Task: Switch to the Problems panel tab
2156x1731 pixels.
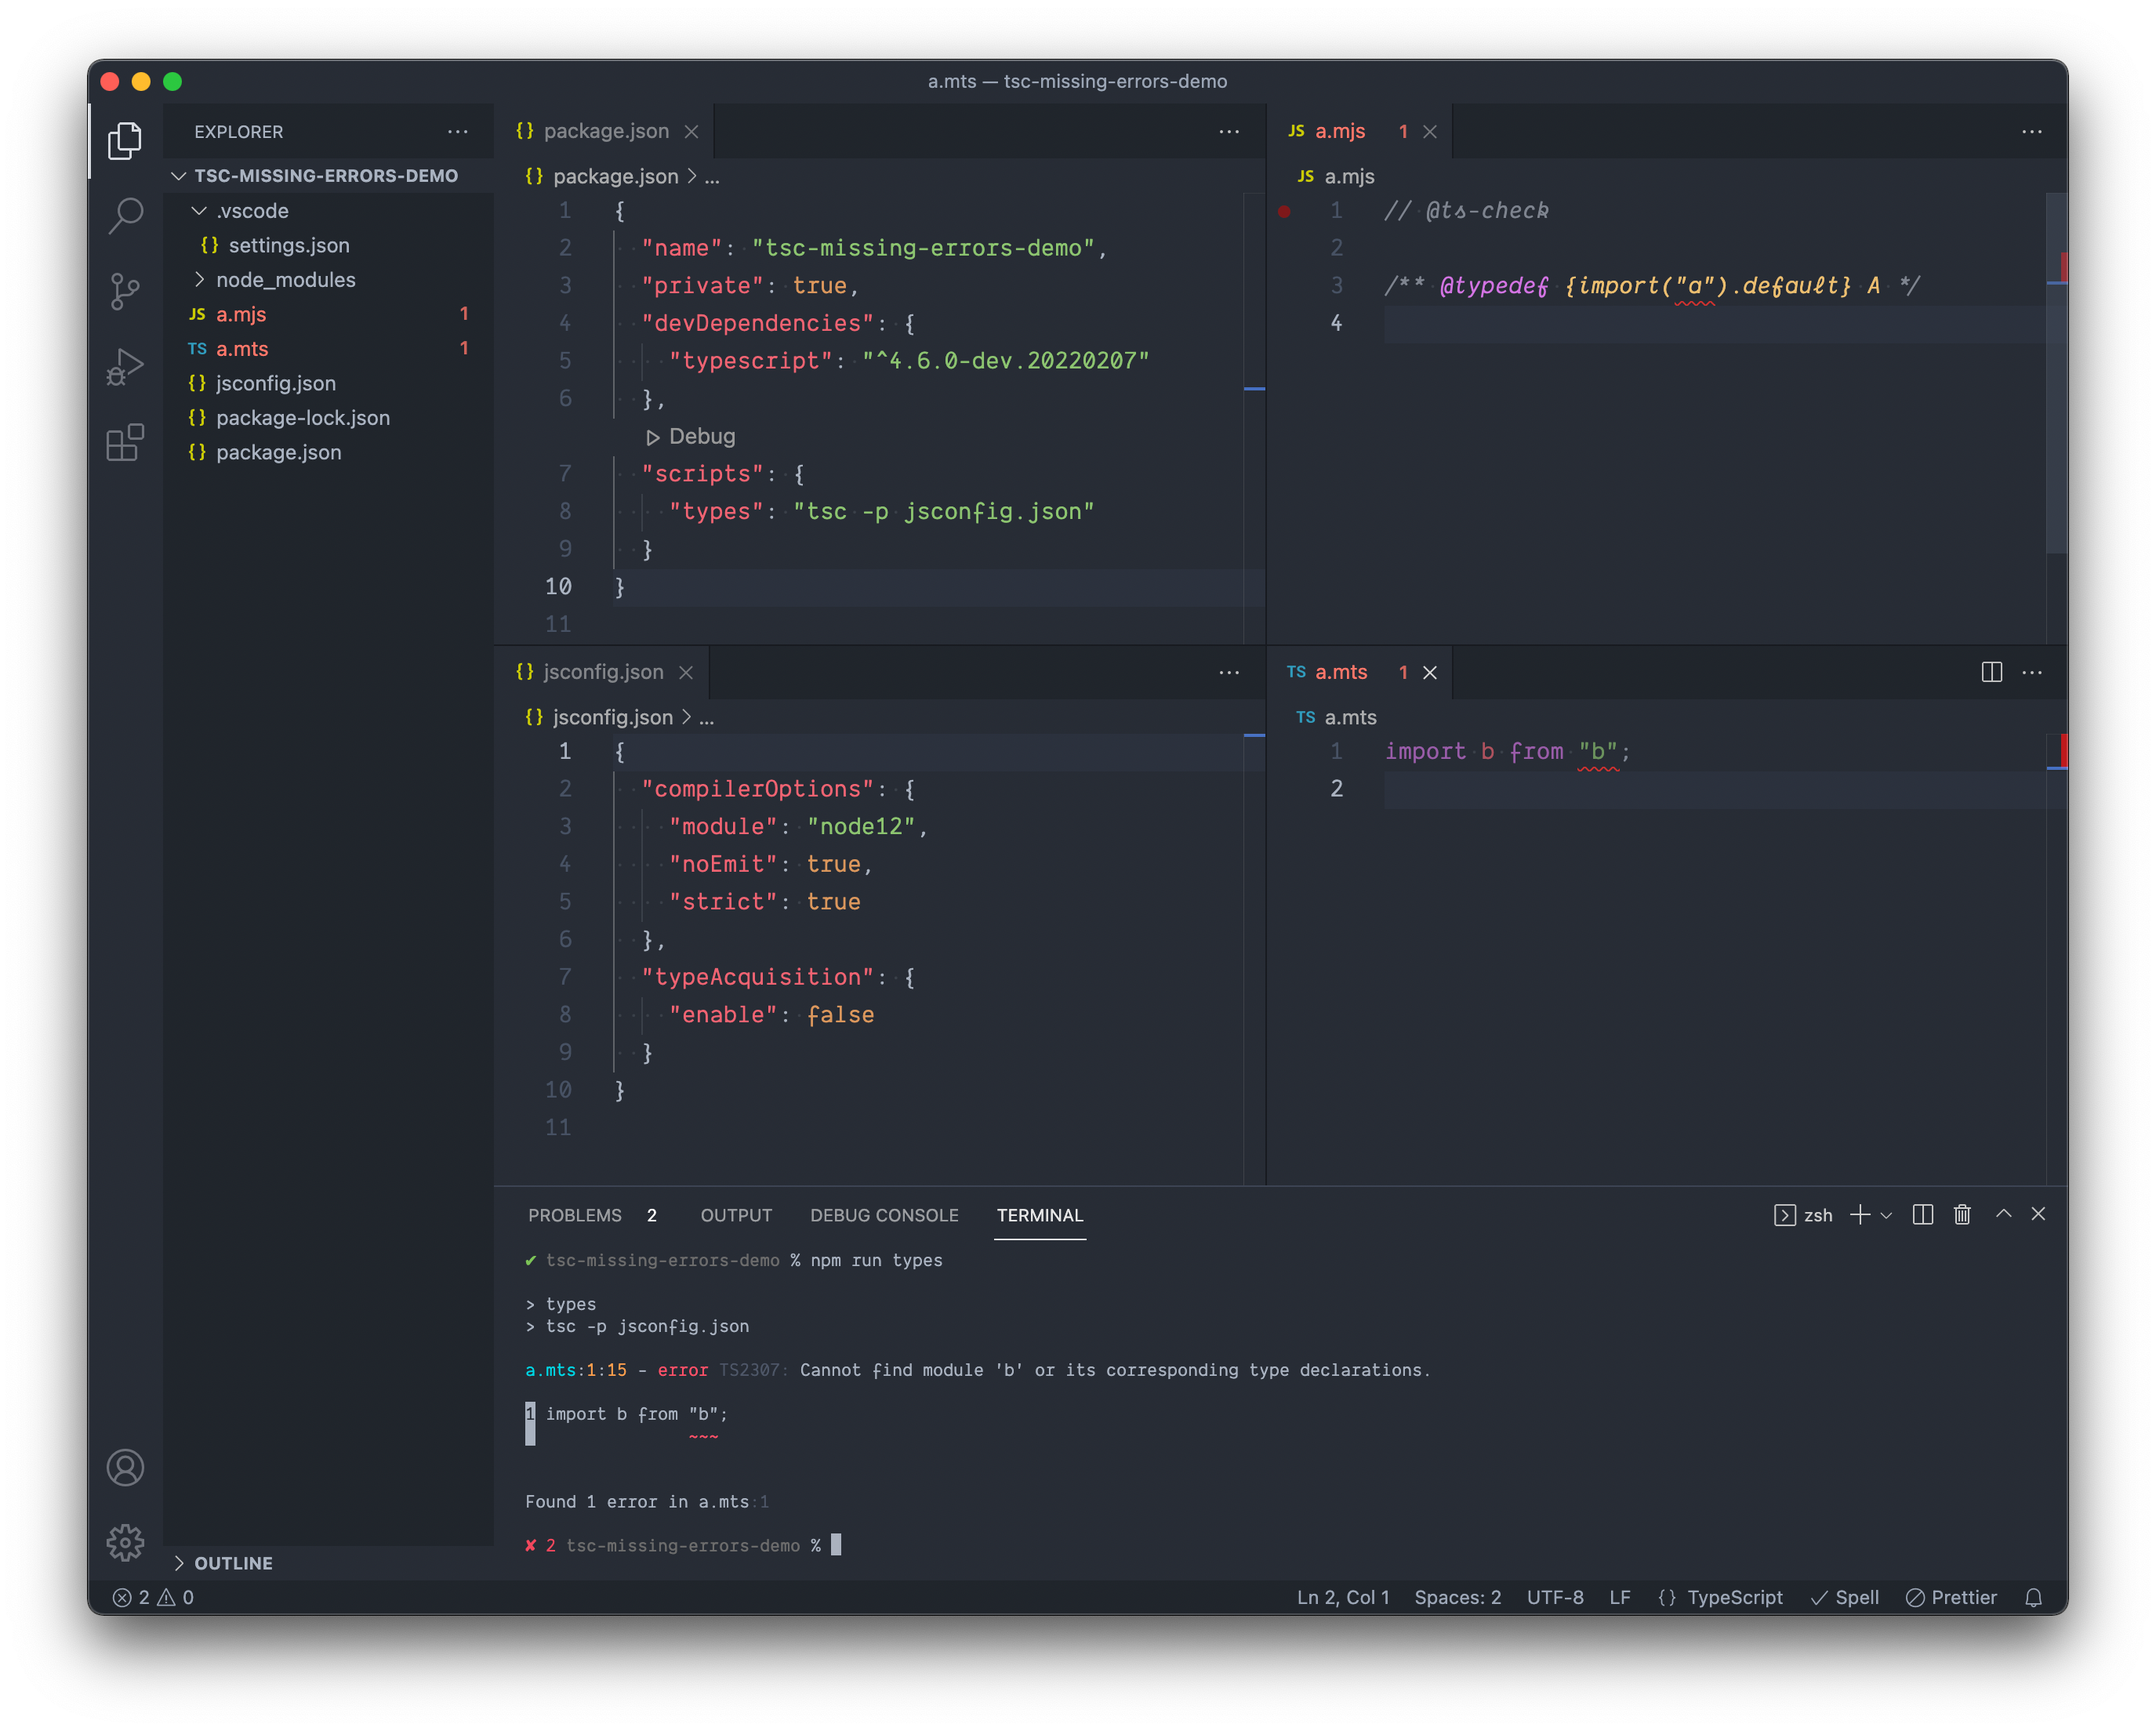Action: 575,1215
